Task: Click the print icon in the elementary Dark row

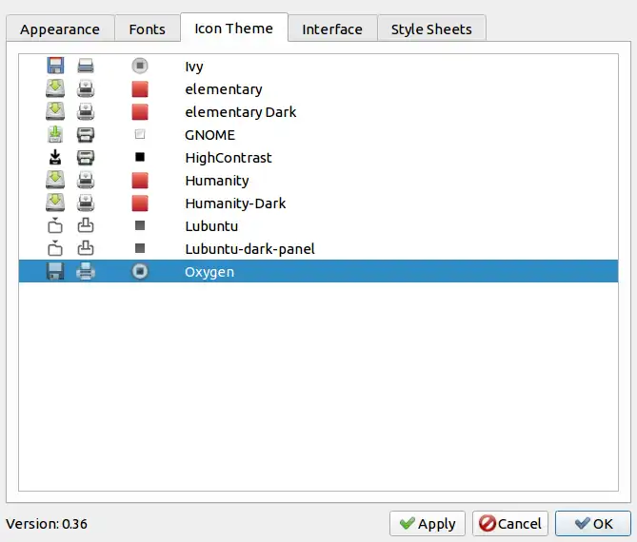Action: click(86, 111)
